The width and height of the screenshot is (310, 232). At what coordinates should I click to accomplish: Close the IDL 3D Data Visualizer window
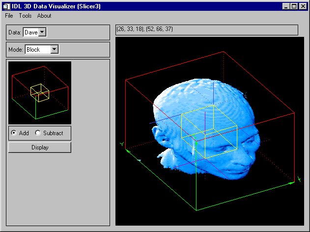[303, 6]
